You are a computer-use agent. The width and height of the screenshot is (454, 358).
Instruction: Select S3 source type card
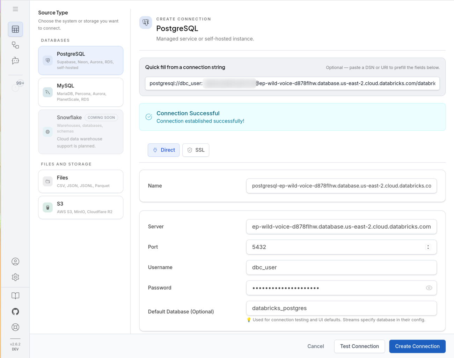coord(81,208)
